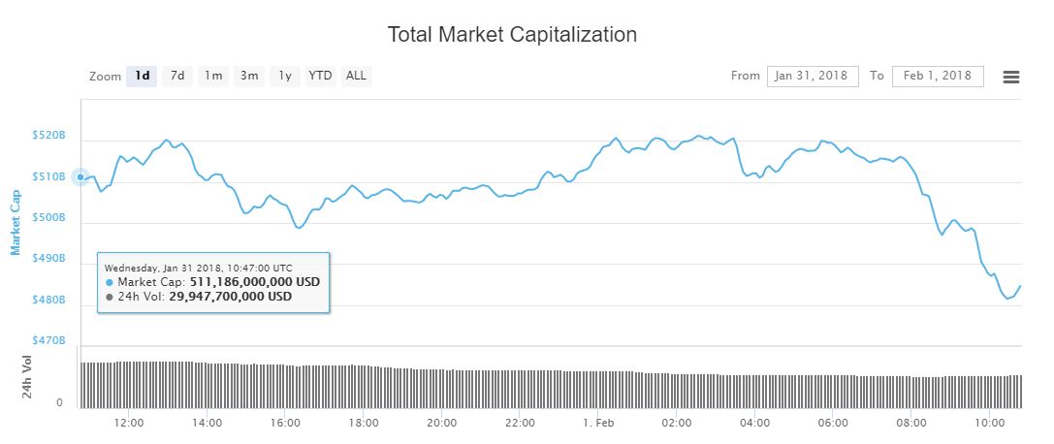The width and height of the screenshot is (1054, 444).
Task: Click the blue Market Cap tooltip dot
Action: pyautogui.click(x=110, y=282)
